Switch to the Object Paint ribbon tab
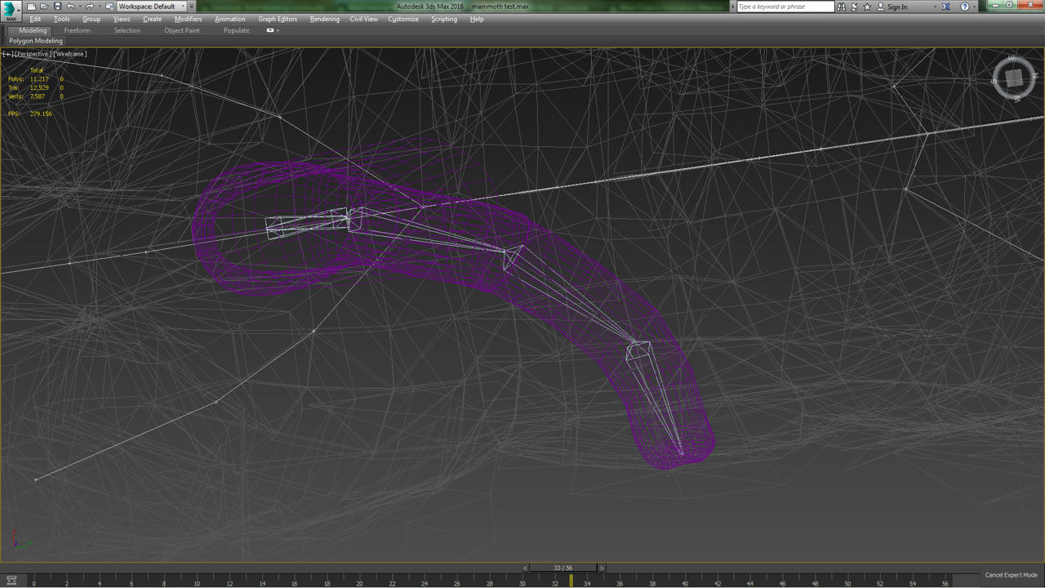 pos(181,30)
